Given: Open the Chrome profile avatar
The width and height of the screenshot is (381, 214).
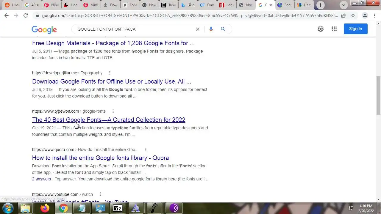Looking at the screenshot, I should tap(365, 15).
